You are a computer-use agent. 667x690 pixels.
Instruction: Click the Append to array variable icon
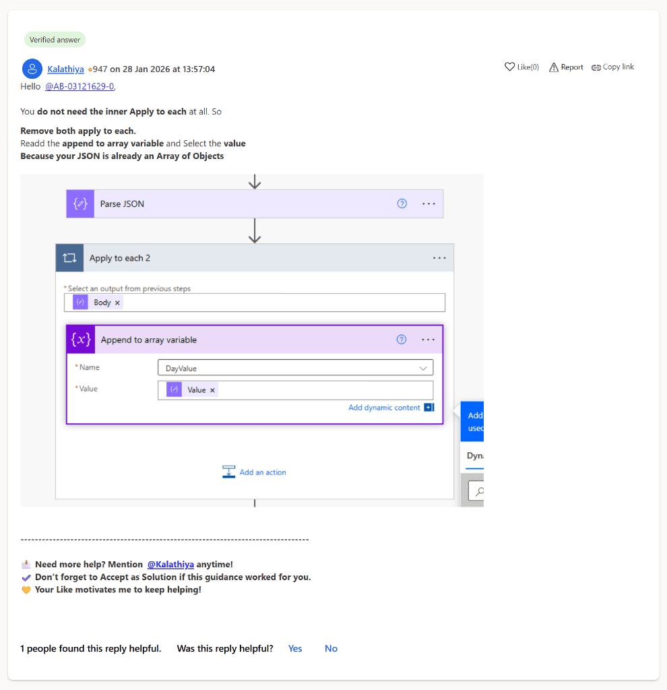81,340
